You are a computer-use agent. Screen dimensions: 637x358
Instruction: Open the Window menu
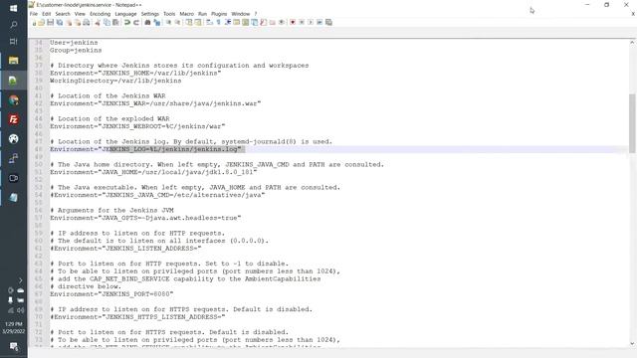tap(241, 14)
